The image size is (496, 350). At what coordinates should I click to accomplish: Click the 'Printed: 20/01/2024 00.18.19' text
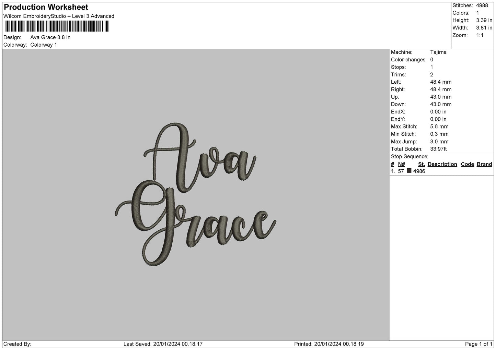[x=329, y=344]
